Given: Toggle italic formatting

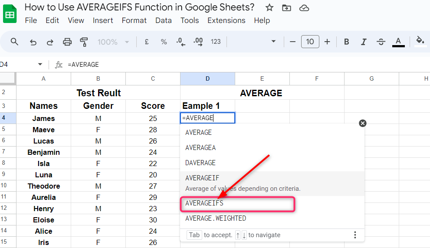Looking at the screenshot, I should pyautogui.click(x=364, y=42).
